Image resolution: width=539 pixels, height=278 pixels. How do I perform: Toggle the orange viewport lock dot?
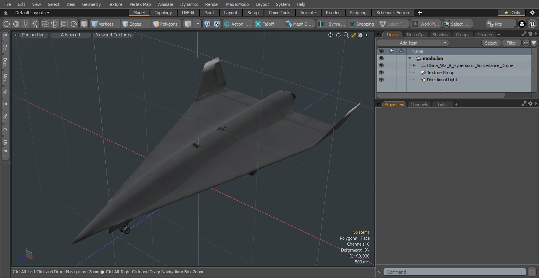click(15, 35)
